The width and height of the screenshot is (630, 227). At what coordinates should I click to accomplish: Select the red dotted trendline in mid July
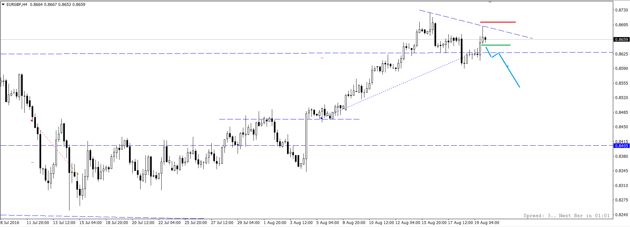tap(55, 147)
